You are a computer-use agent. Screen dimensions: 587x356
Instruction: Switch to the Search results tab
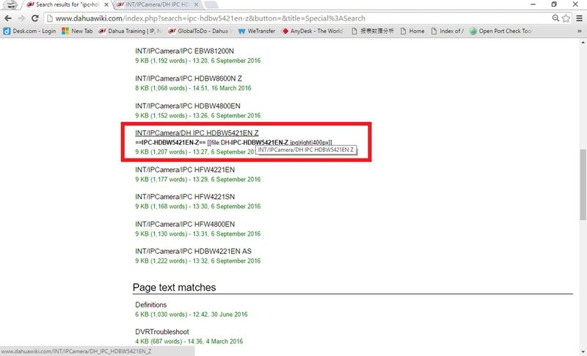(68, 5)
